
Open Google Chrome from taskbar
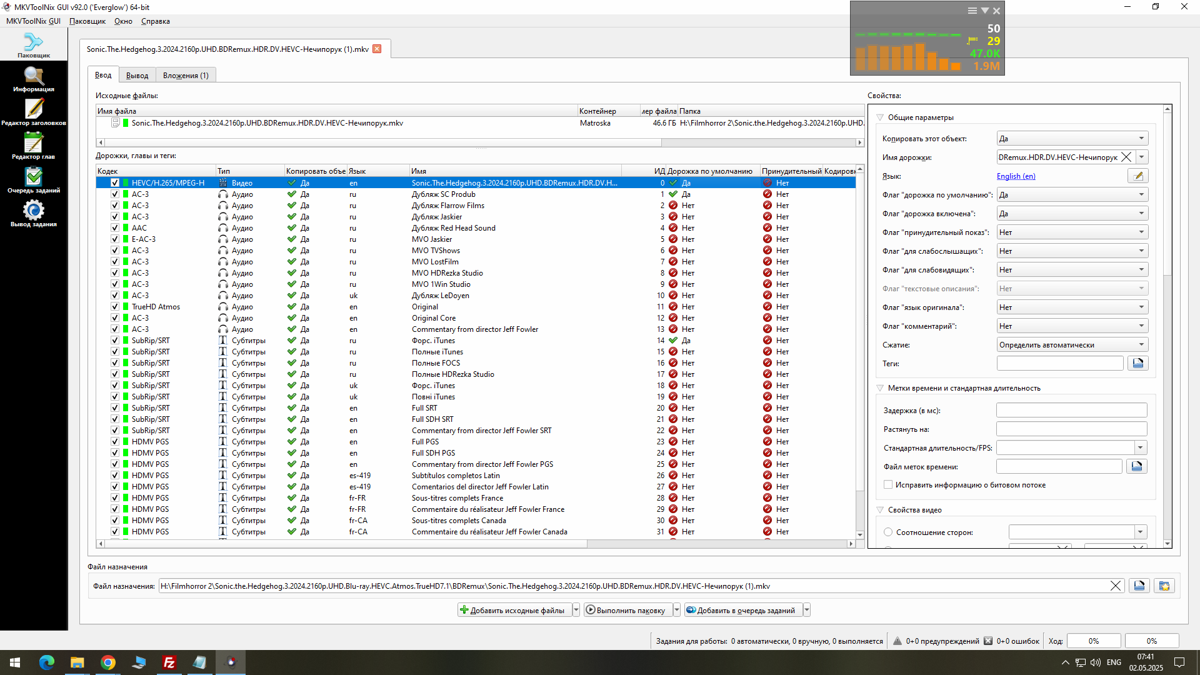coord(108,662)
